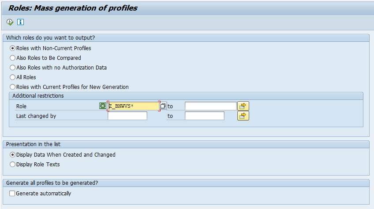
Task: Enable Generate automatically checkbox
Action: pyautogui.click(x=12, y=194)
